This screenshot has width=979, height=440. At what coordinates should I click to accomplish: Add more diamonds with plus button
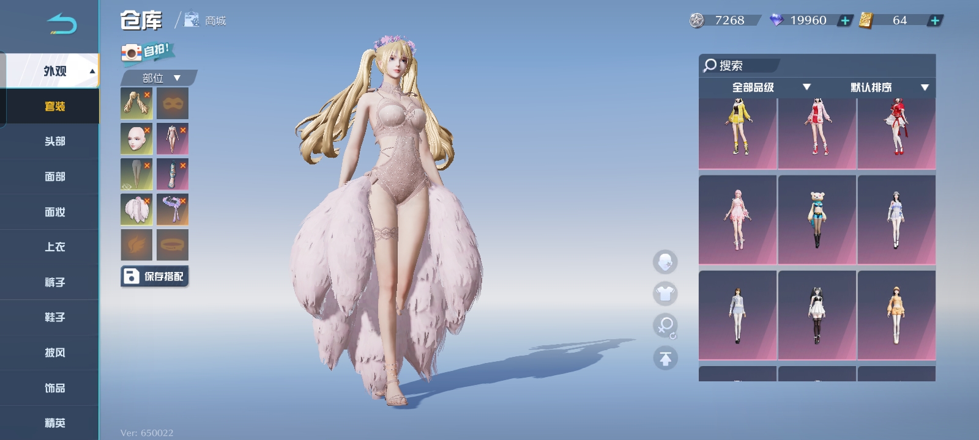pyautogui.click(x=845, y=21)
